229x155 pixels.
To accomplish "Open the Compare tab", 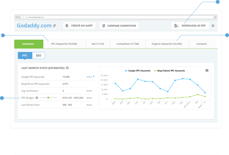I will (x=202, y=44).
